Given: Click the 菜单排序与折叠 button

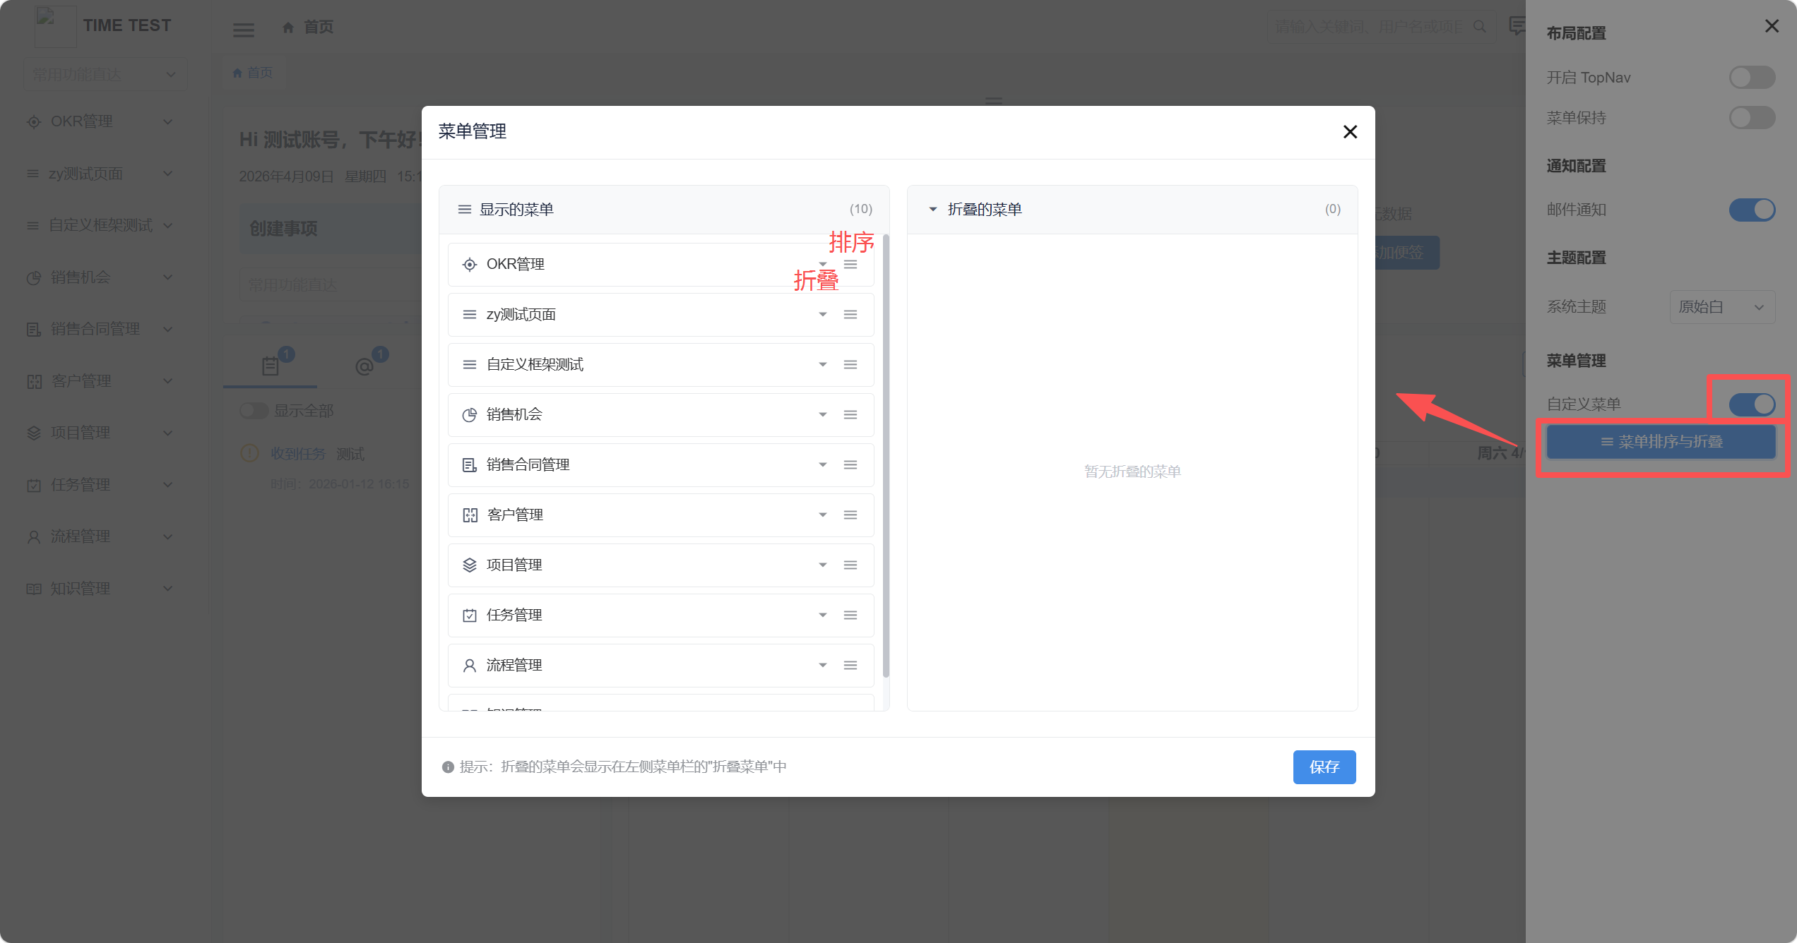Looking at the screenshot, I should [1661, 442].
